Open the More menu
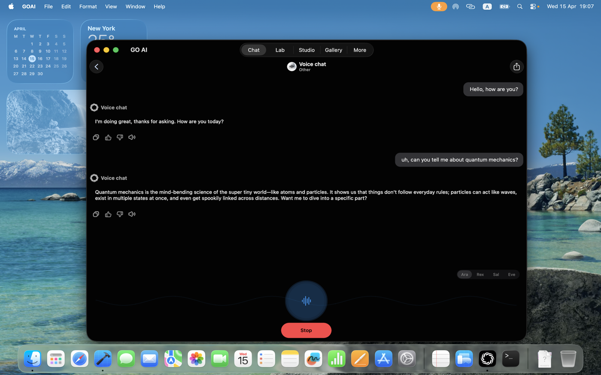 point(360,50)
